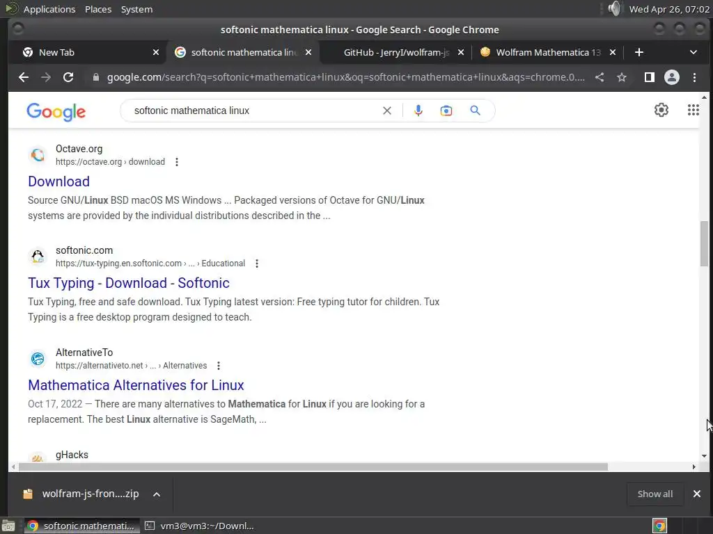Image resolution: width=713 pixels, height=534 pixels.
Task: Click in the Google search input field
Action: tap(255, 111)
